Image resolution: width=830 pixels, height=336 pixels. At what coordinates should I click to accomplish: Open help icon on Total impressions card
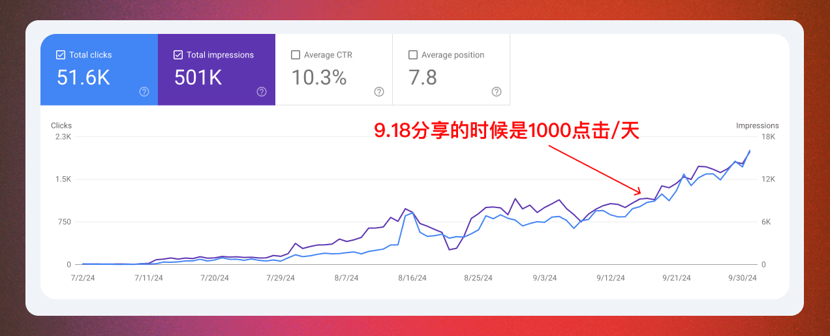(262, 92)
